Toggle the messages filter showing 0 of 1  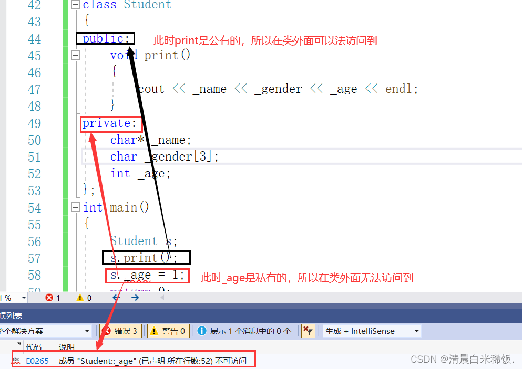244,331
